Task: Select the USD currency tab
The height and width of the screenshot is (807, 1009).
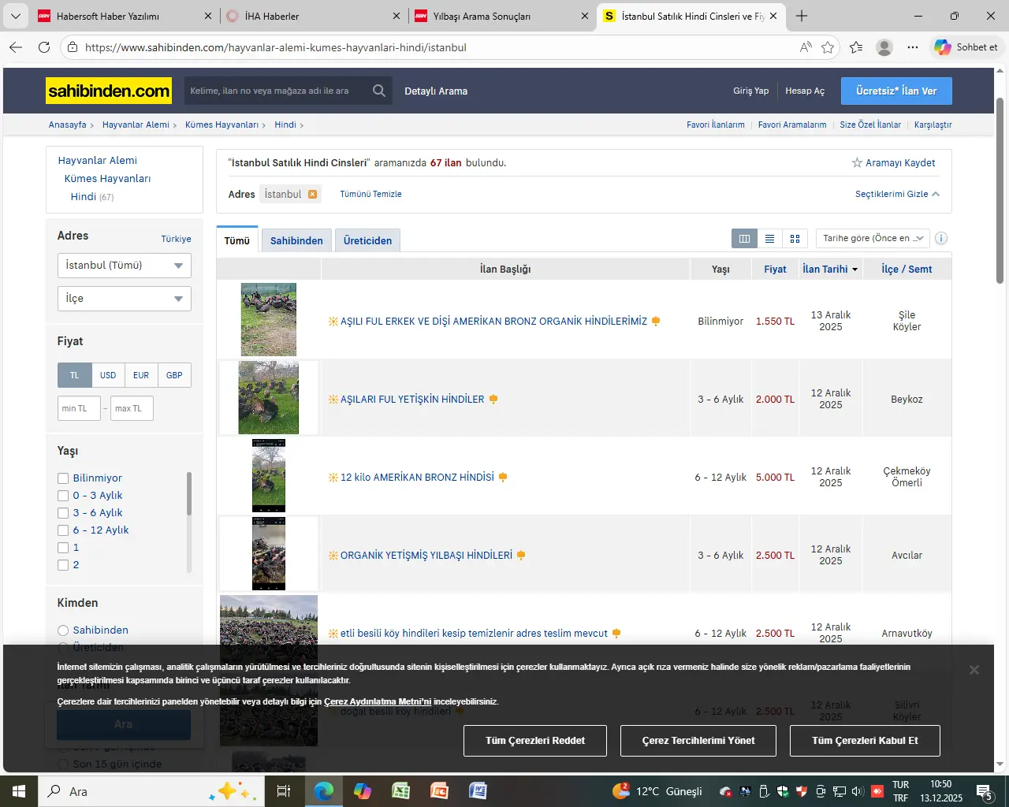Action: point(108,375)
